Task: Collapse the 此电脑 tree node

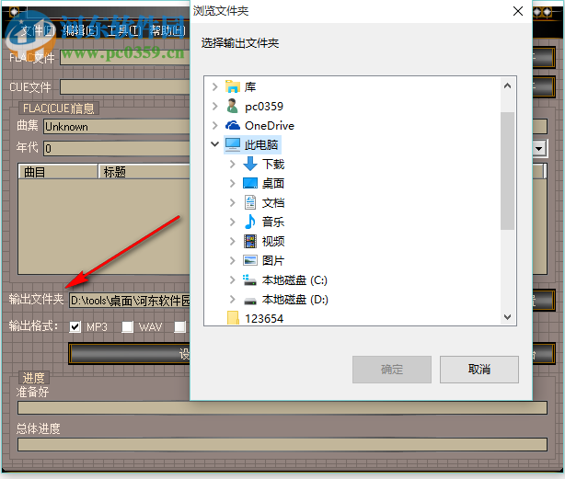Action: (x=214, y=144)
